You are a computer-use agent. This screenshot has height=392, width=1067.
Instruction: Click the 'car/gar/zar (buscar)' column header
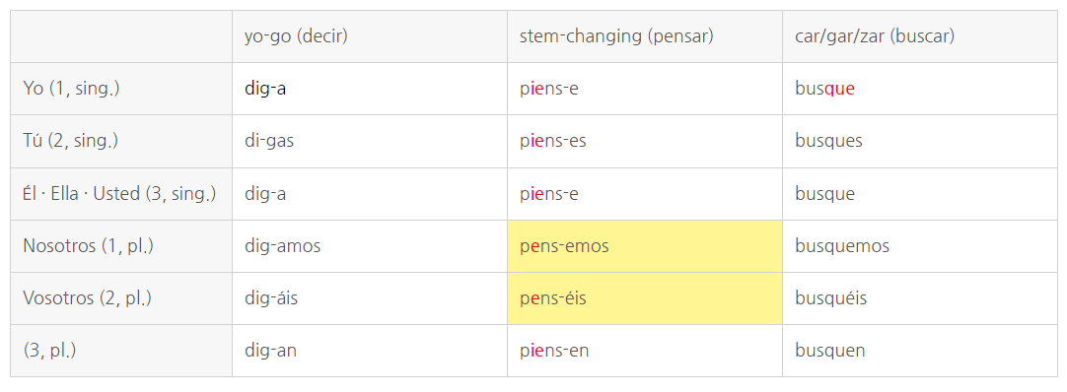tap(920, 36)
